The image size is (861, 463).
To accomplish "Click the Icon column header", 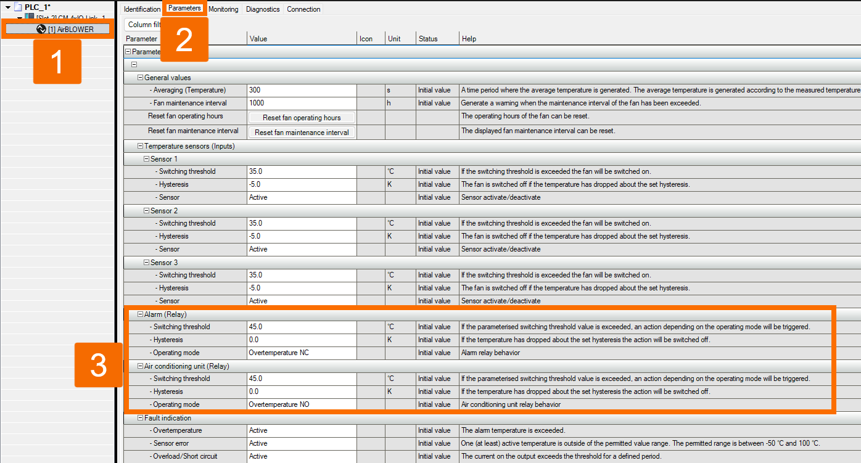I will (371, 39).
